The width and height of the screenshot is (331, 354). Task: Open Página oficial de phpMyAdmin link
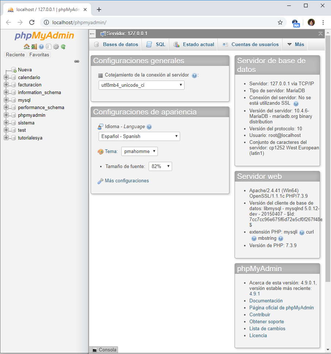pyautogui.click(x=281, y=308)
